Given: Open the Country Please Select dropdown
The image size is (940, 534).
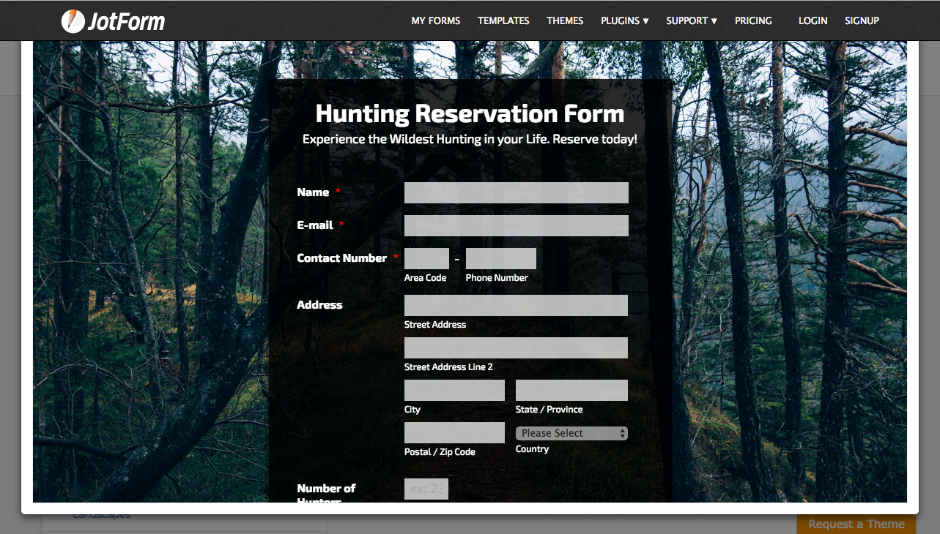Looking at the screenshot, I should (571, 433).
